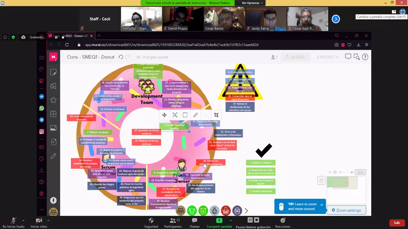Expand audio options arrow beside Re-Iniciar Audio
Screen dimensions: 408x229
coord(23,220)
